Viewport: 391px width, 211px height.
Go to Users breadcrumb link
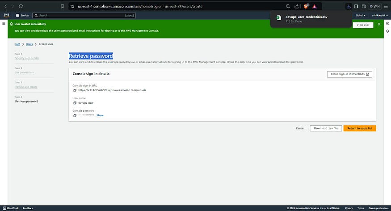click(x=29, y=44)
